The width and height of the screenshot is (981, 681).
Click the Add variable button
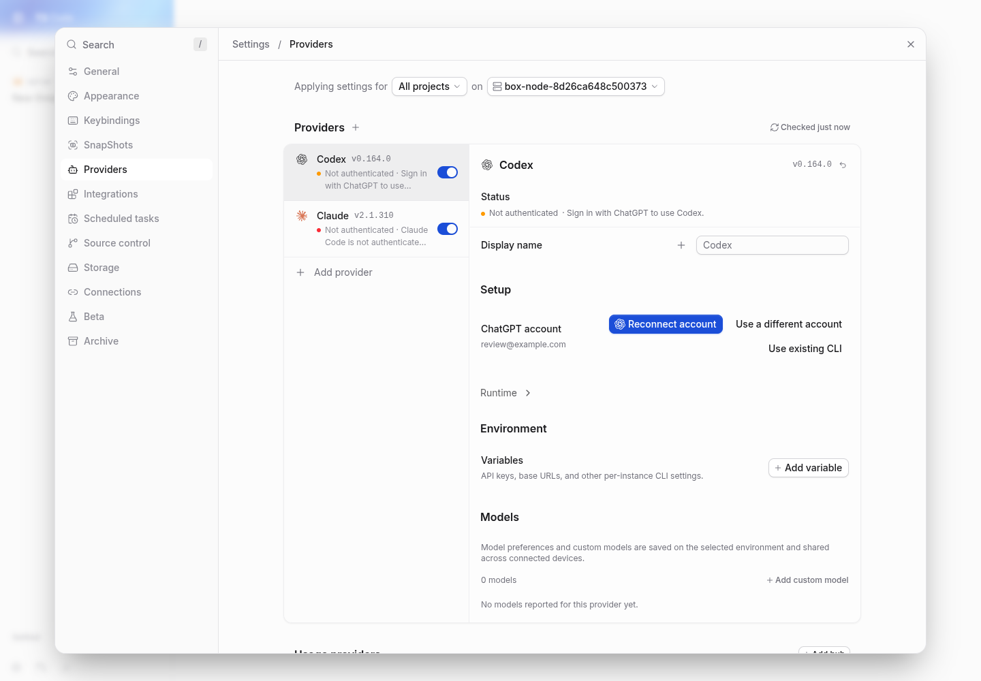(x=809, y=468)
